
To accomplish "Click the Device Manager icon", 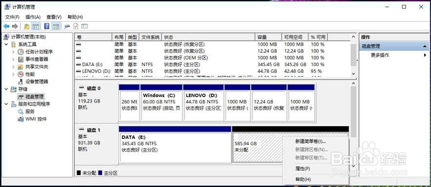I will [21, 82].
